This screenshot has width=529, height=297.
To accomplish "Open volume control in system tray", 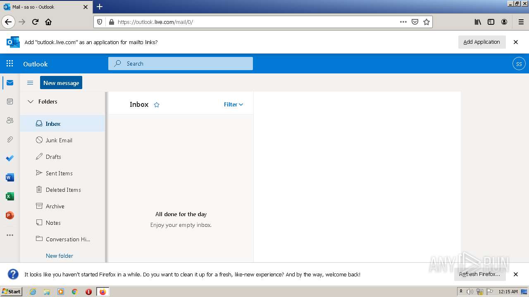I will pyautogui.click(x=470, y=292).
